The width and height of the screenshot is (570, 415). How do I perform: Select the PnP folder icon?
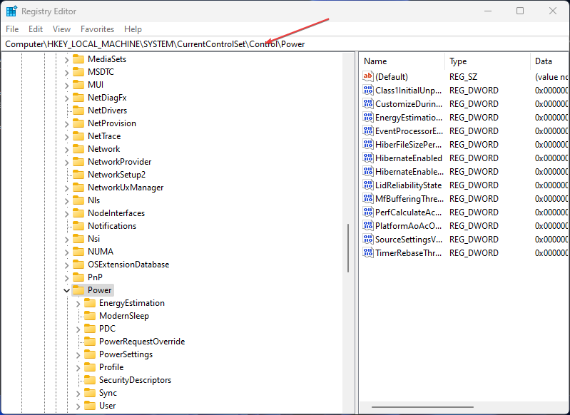coord(78,277)
